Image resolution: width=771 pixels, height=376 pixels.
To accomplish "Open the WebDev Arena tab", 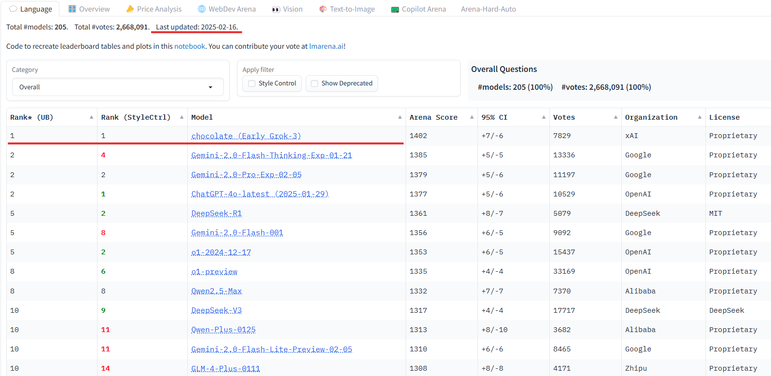I will click(227, 9).
